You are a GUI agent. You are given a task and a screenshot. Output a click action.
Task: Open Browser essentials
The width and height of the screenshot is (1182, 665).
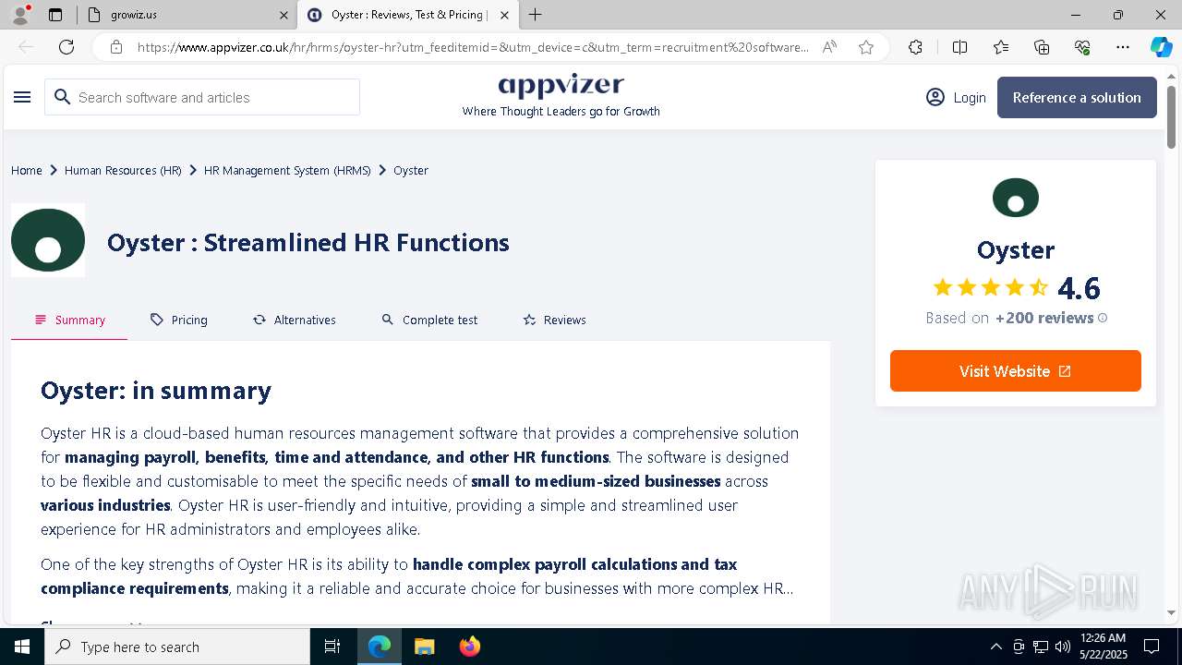(x=1082, y=47)
